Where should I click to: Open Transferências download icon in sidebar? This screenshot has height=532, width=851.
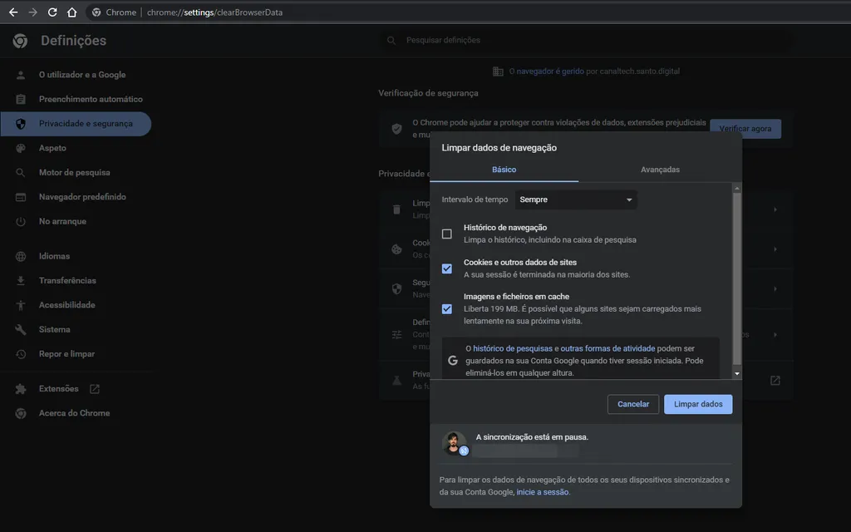pyautogui.click(x=21, y=281)
